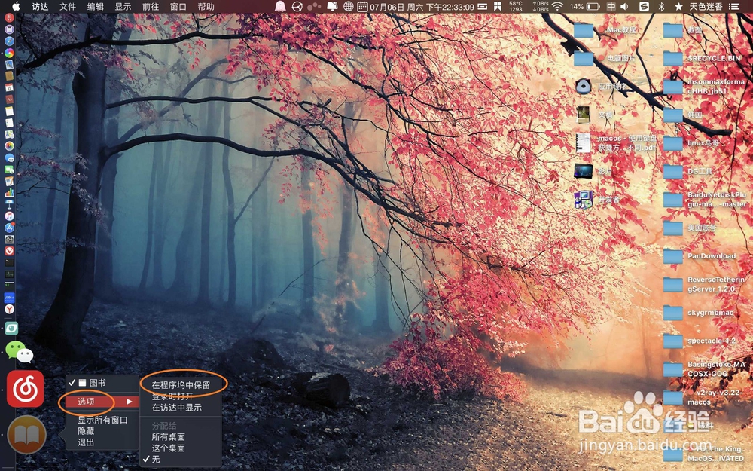Expand the 选项 submenu
Screen dimensions: 753x471
click(102, 402)
